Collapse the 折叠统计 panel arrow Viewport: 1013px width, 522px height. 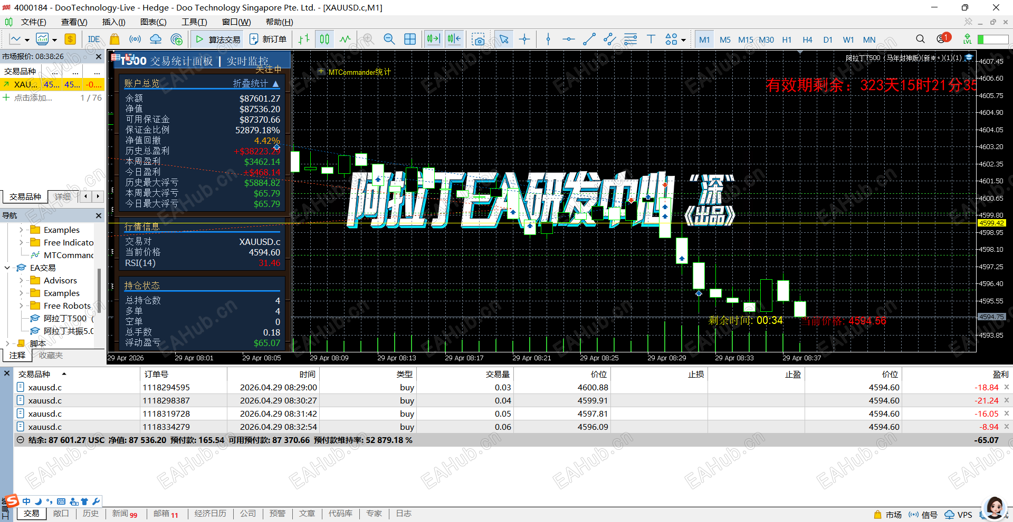click(x=275, y=83)
